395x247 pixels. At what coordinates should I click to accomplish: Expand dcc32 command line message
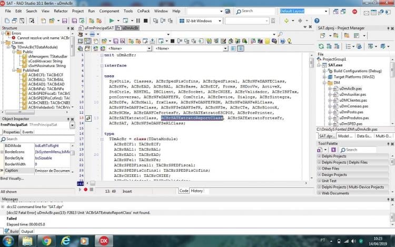3,207
